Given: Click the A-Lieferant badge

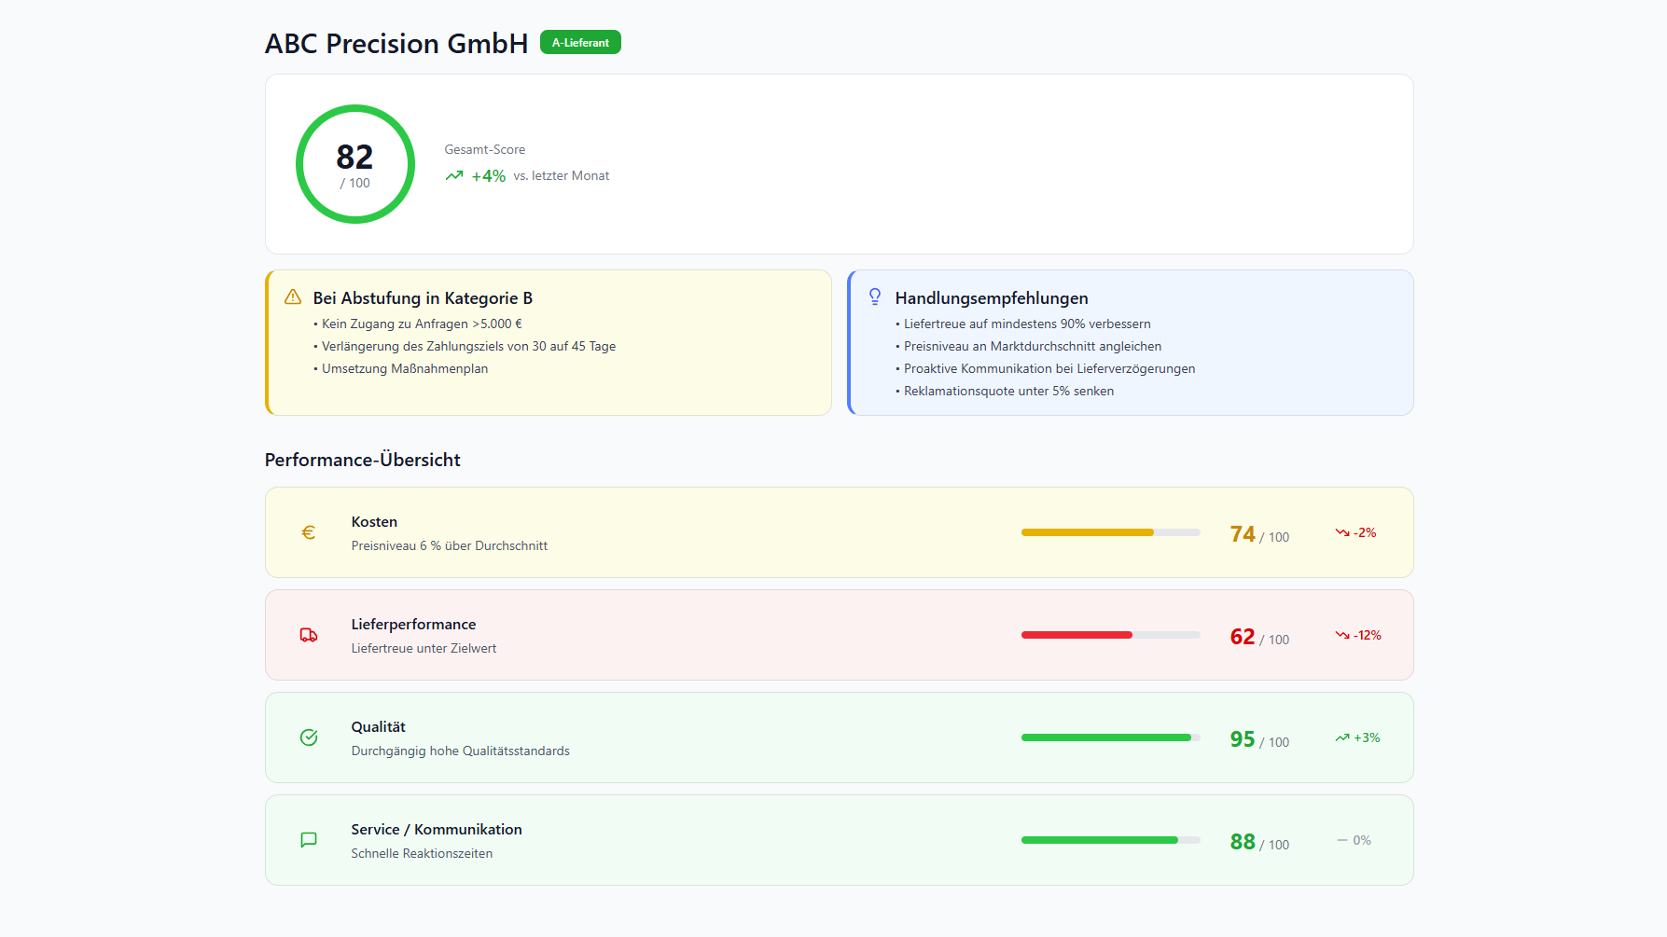Looking at the screenshot, I should pyautogui.click(x=580, y=43).
